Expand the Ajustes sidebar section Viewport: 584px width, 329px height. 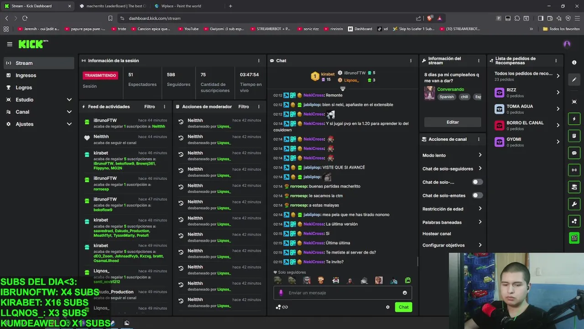coord(39,124)
